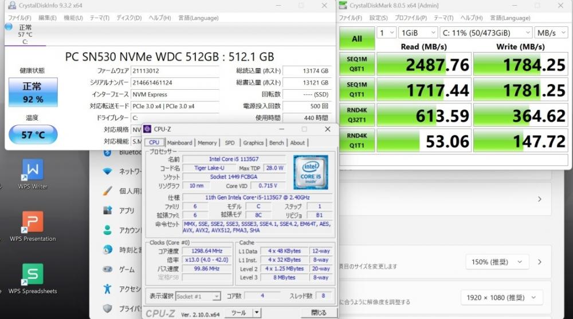Expand the chevron next to the scale setting
Screen dimensions: 573x319
click(x=539, y=262)
